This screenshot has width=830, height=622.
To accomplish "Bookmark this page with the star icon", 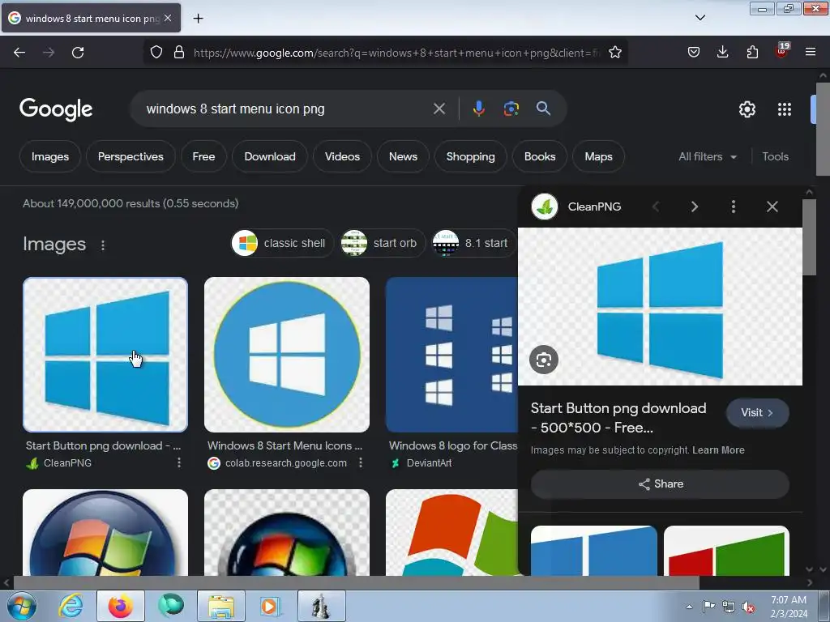I will [614, 53].
